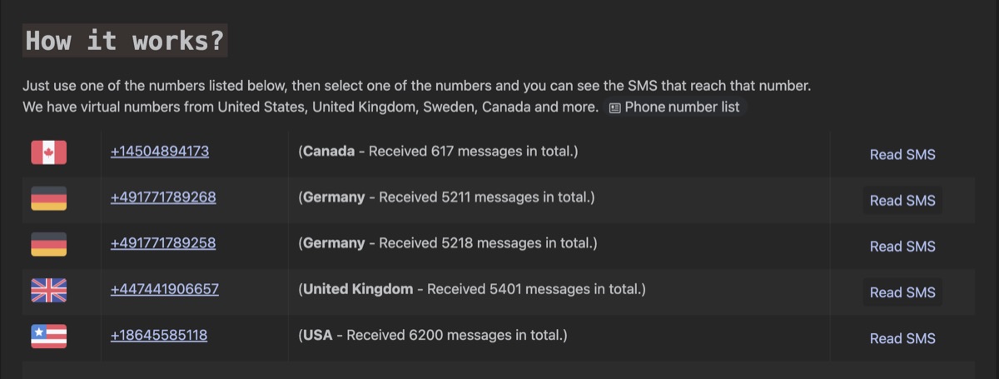
Task: Click the Canada flag icon
Action: point(48,152)
